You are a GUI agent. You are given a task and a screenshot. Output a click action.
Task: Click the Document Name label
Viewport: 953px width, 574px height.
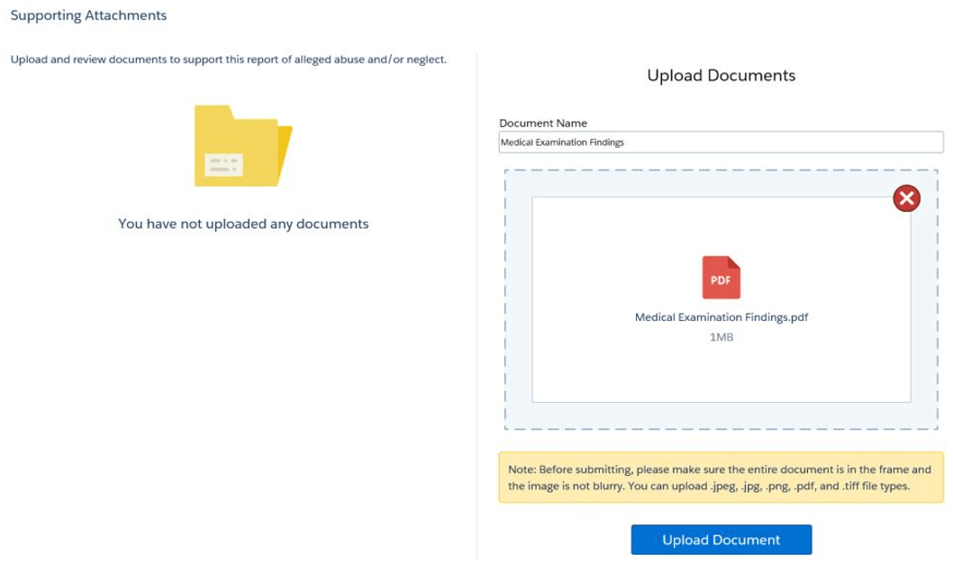point(543,123)
